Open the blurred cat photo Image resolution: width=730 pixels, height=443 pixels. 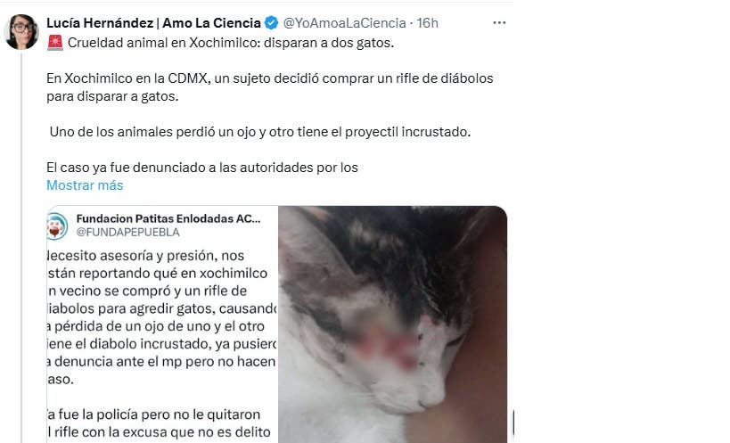(392, 324)
